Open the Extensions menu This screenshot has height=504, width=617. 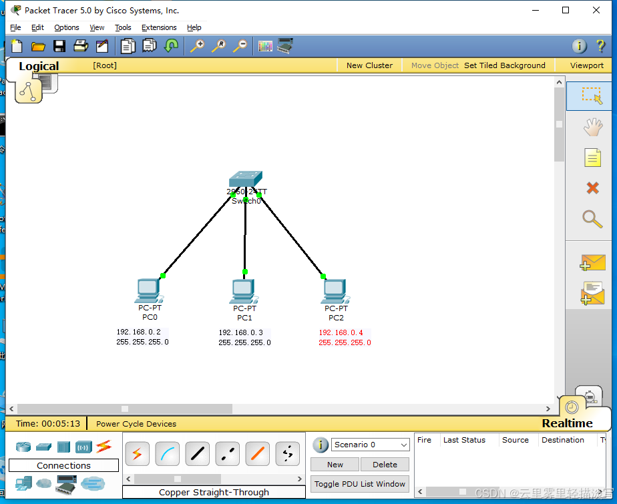[x=159, y=27]
